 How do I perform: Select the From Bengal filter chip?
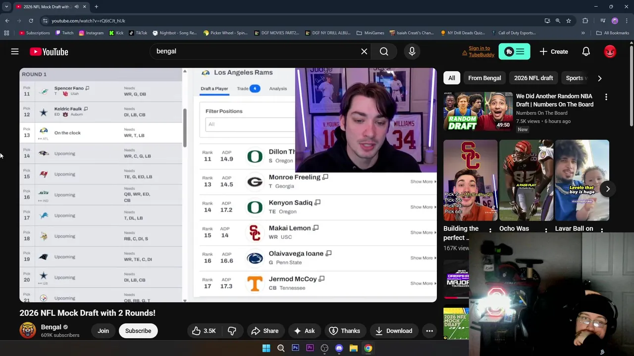click(x=484, y=78)
